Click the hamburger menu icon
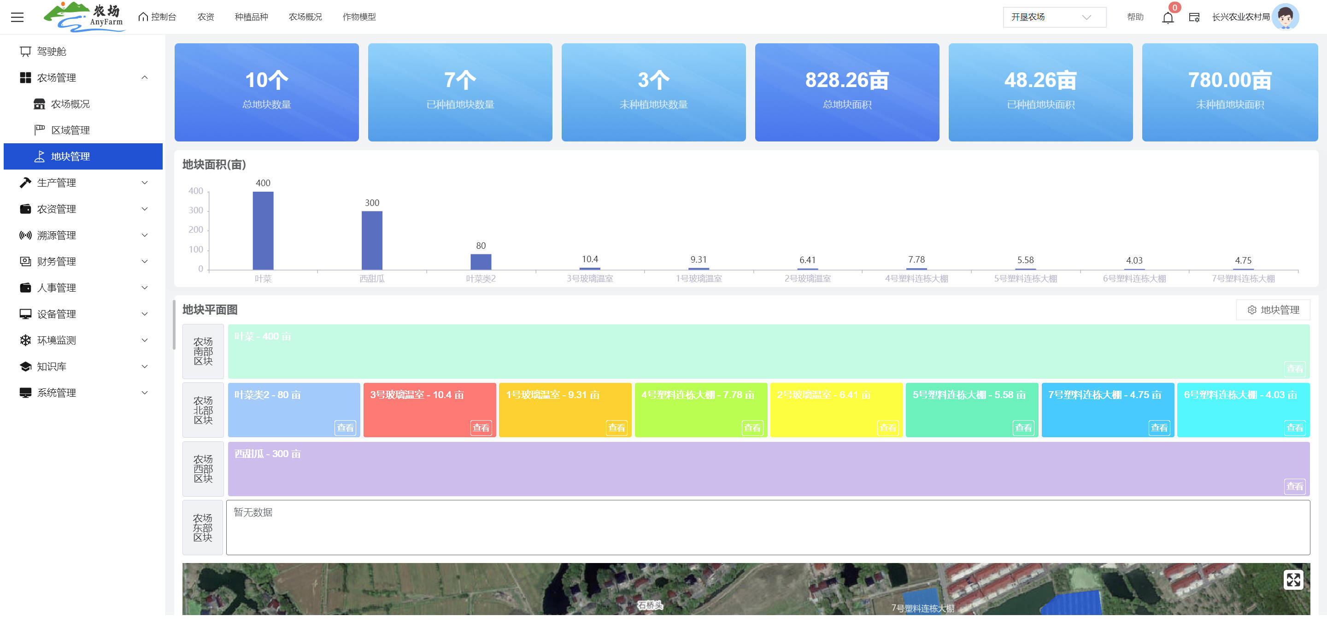 tap(17, 17)
